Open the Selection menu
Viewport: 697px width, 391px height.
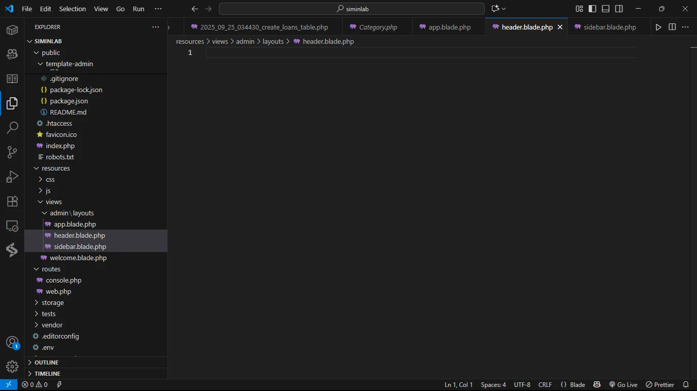[x=72, y=9]
